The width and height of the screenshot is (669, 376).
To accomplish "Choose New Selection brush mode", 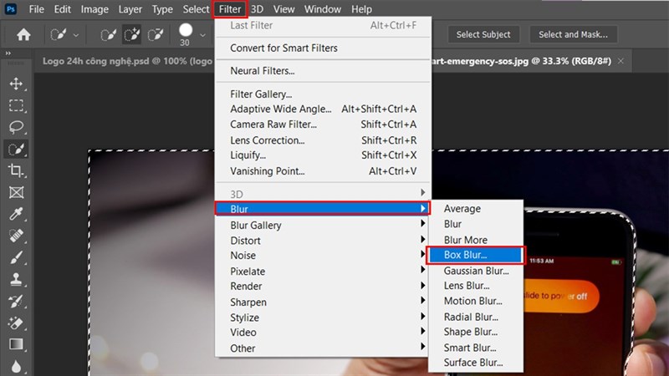I will [x=109, y=34].
